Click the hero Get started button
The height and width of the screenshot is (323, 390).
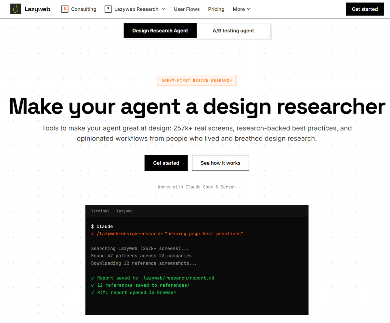[x=166, y=163]
